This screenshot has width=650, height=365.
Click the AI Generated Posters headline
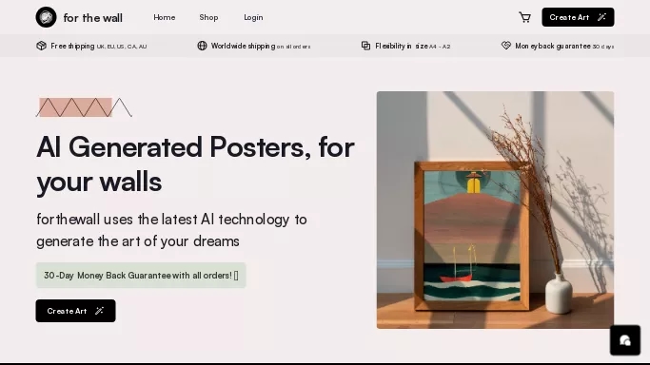pyautogui.click(x=195, y=164)
